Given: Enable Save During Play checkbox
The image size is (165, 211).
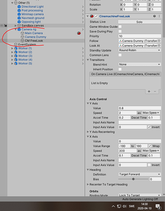Looking at the screenshot, I should 120,31.
